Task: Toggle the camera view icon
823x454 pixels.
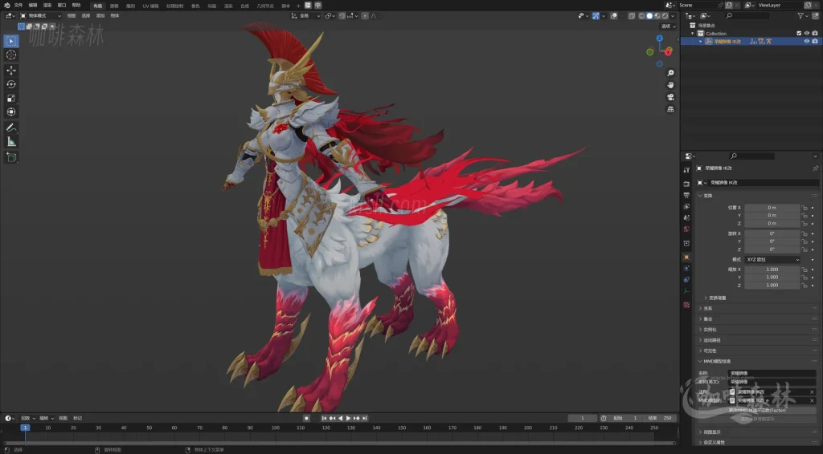Action: [670, 97]
